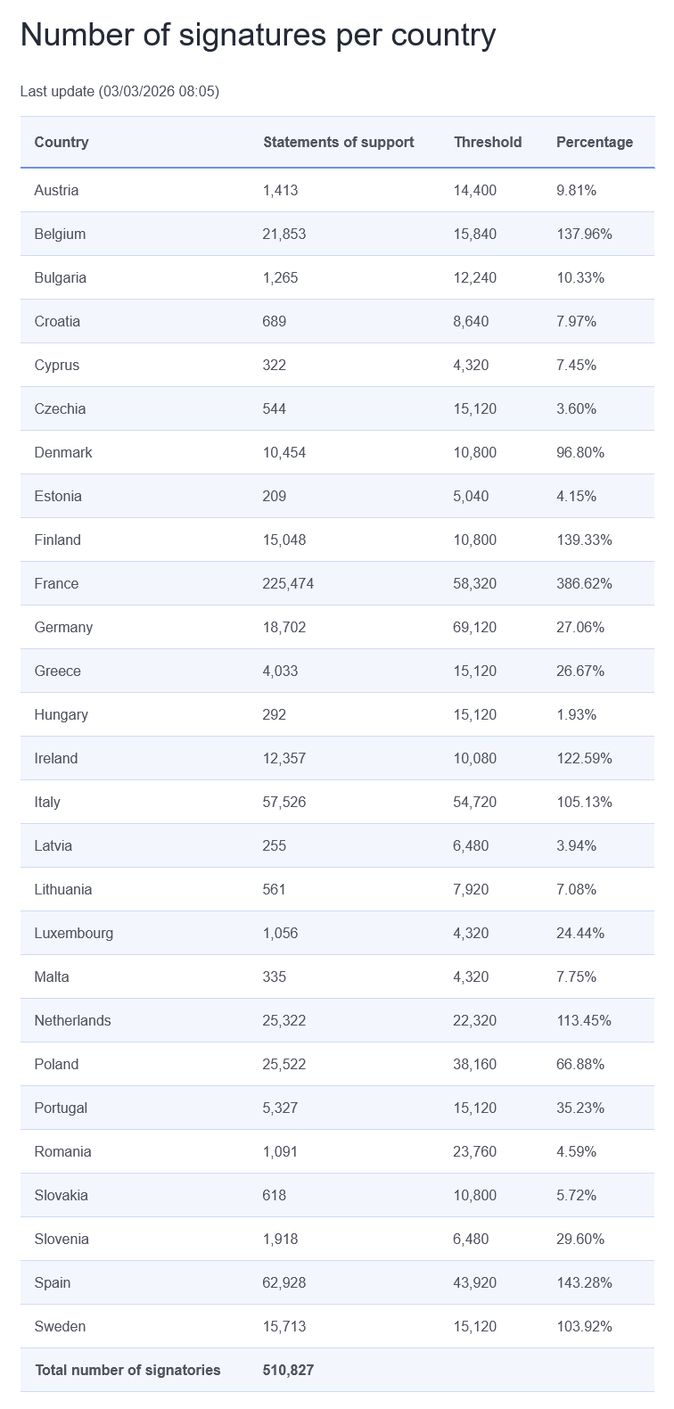Click Sweden's 15,713 statements of support
This screenshot has height=1409, width=674.
click(284, 1326)
